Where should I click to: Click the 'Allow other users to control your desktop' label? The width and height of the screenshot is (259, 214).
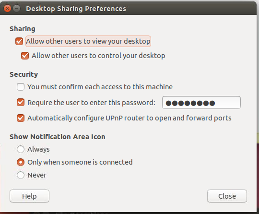tap(98, 56)
